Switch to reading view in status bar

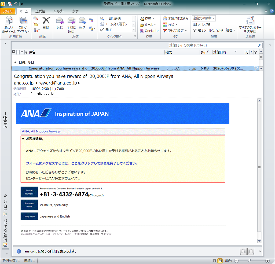[x=220, y=261]
